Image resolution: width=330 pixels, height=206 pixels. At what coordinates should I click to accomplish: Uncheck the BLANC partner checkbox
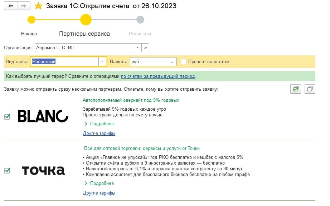tap(7, 116)
